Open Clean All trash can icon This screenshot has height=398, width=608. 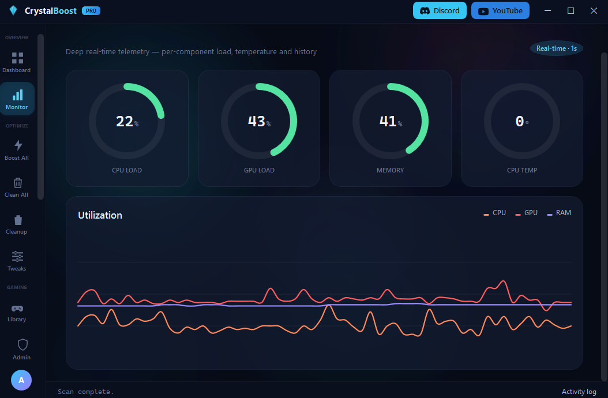click(18, 182)
